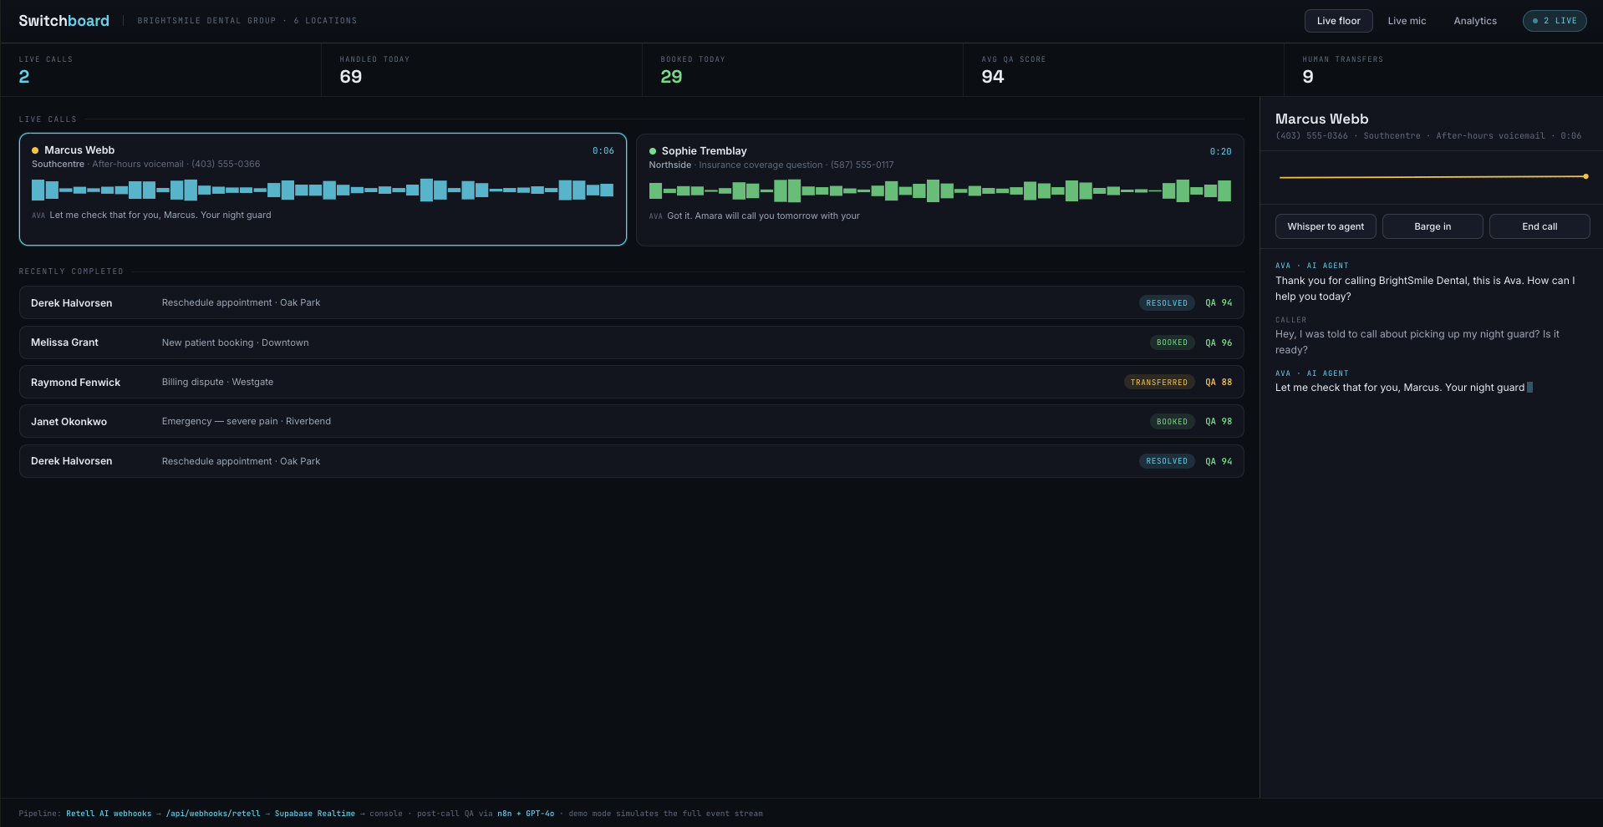The width and height of the screenshot is (1603, 827).
Task: Click 'New patient booking · Downtown' description
Action: click(x=235, y=342)
